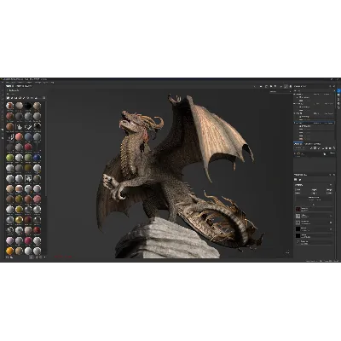This screenshot has width=341, height=341.
Task: Click the second asset type filter icon
Action: 12,98
